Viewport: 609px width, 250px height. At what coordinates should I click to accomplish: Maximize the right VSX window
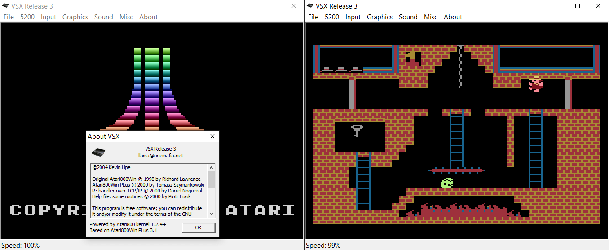point(578,6)
